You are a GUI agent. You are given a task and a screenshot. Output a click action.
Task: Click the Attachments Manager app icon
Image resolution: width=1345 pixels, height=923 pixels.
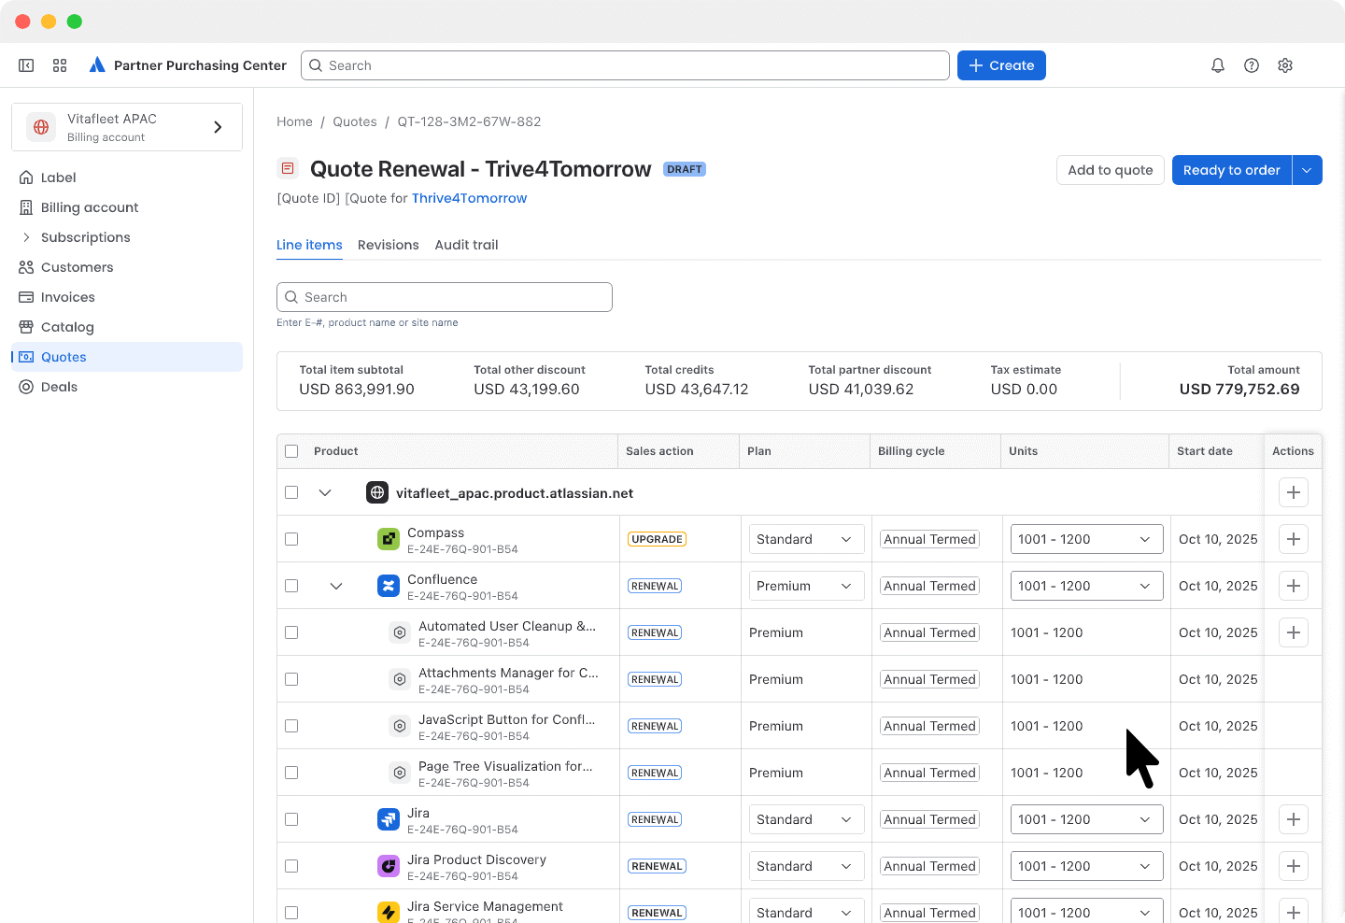click(x=400, y=679)
